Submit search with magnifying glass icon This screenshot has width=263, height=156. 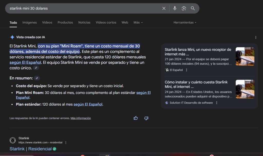coord(193,8)
